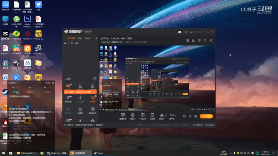The width and height of the screenshot is (278, 156).
Task: Expand the microphone options arrow
Action: [x=166, y=116]
